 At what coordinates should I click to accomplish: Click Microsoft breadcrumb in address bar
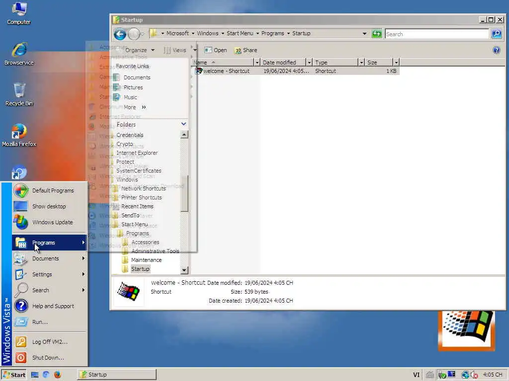[177, 33]
